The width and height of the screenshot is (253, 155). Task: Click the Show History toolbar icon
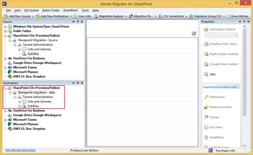228,16
